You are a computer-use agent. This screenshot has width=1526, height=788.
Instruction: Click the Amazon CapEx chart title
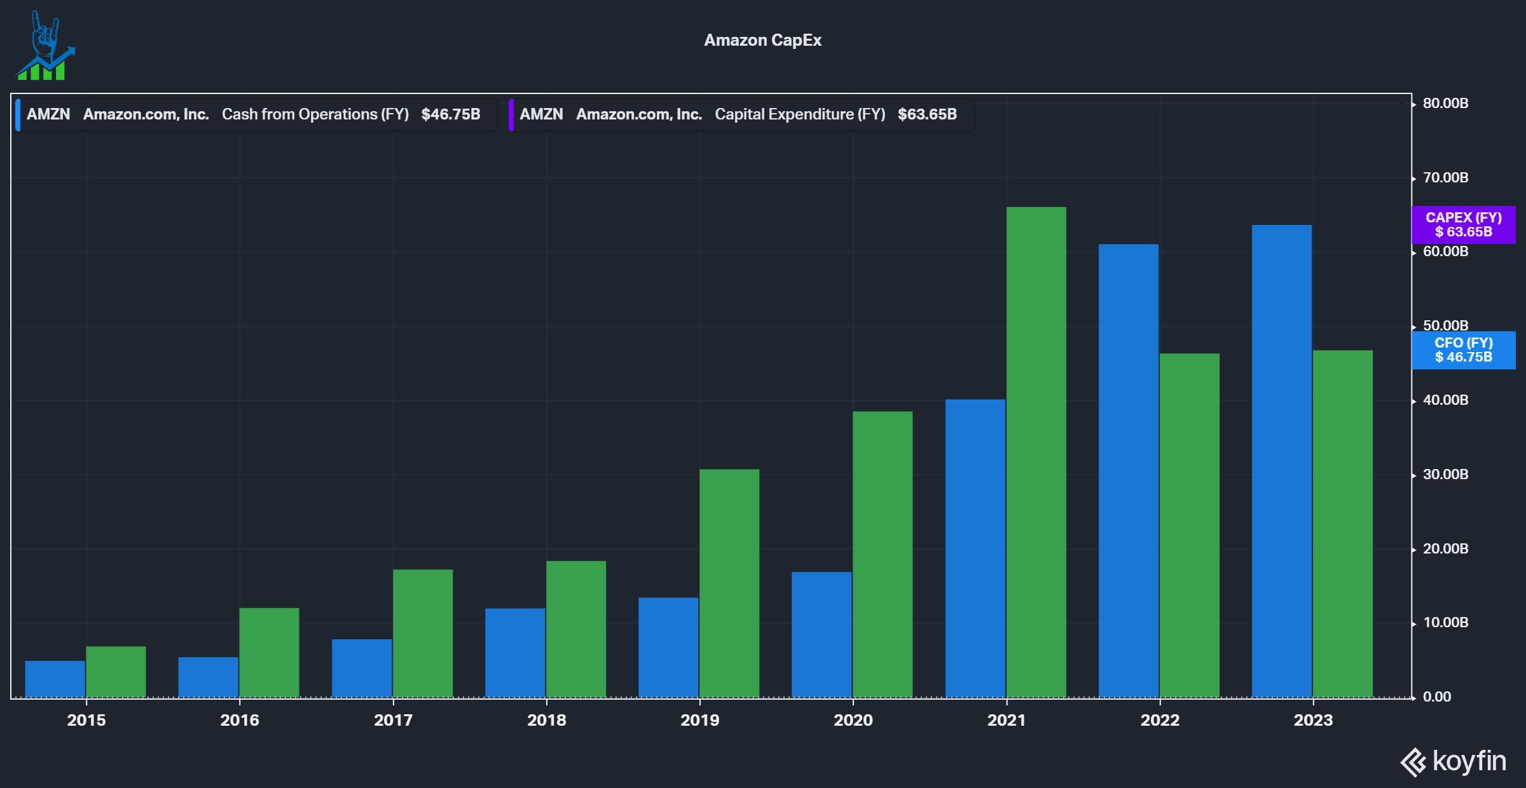pyautogui.click(x=762, y=39)
